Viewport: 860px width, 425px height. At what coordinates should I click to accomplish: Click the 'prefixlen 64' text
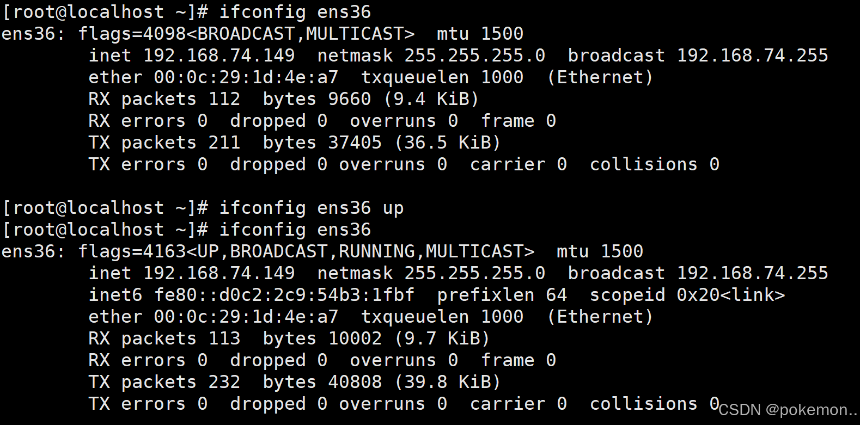502,295
